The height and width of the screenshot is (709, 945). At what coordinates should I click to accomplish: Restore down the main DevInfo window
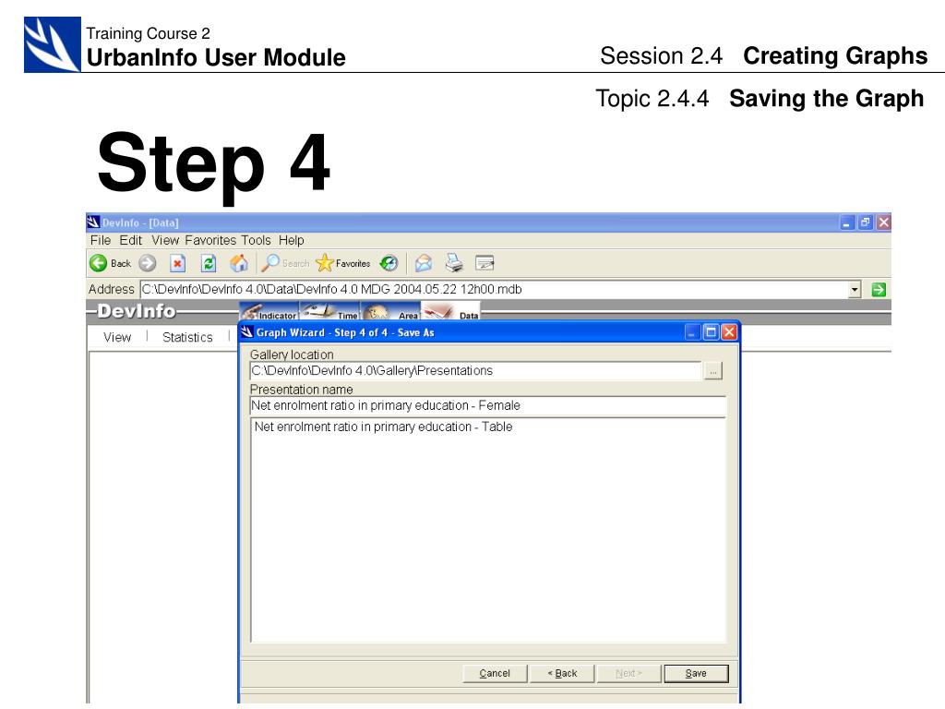click(866, 223)
